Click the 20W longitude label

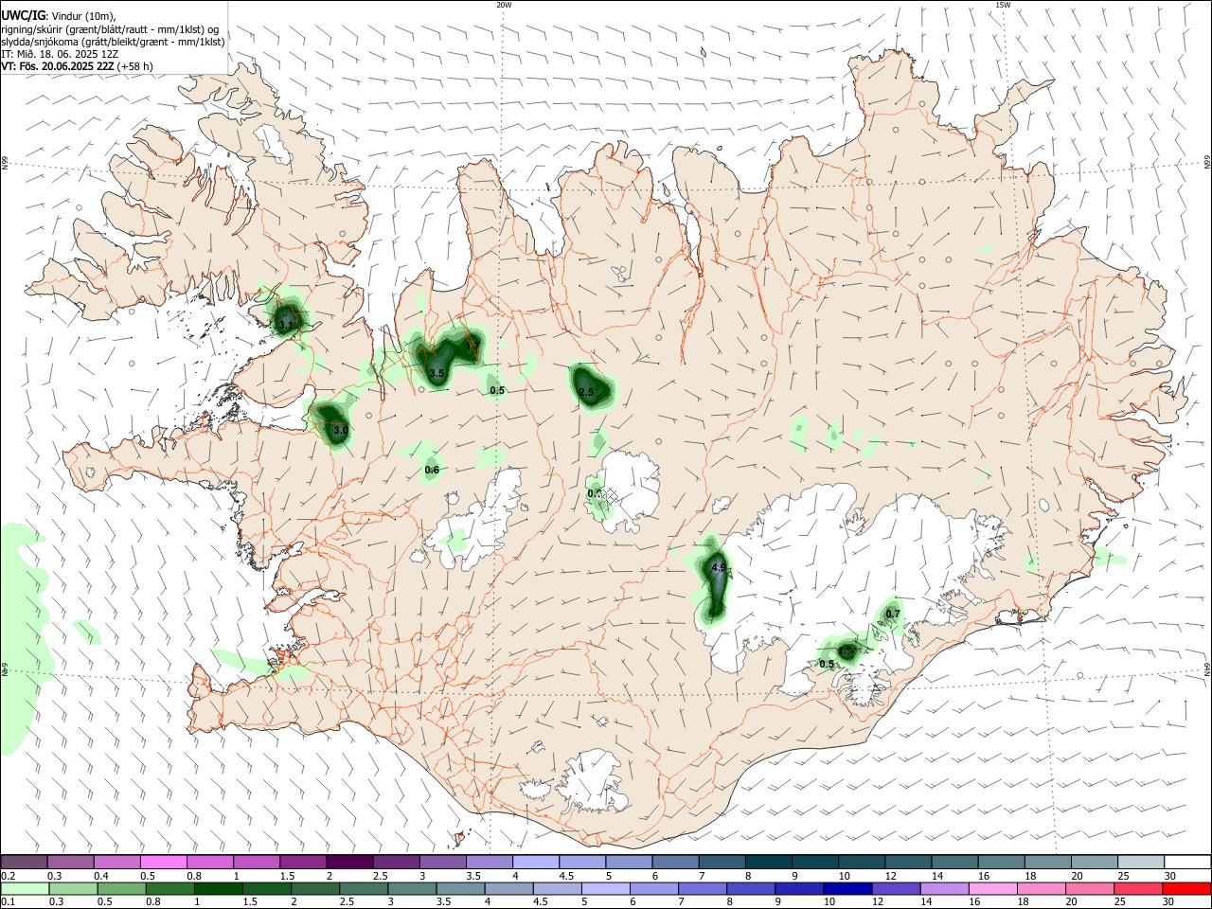coord(504,5)
